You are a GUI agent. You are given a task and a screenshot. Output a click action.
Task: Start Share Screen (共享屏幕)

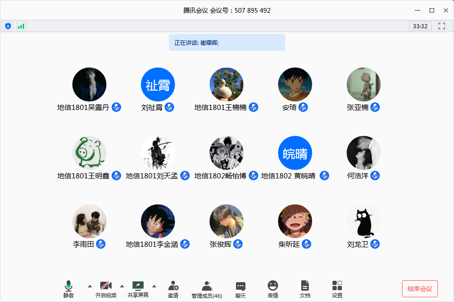138,289
